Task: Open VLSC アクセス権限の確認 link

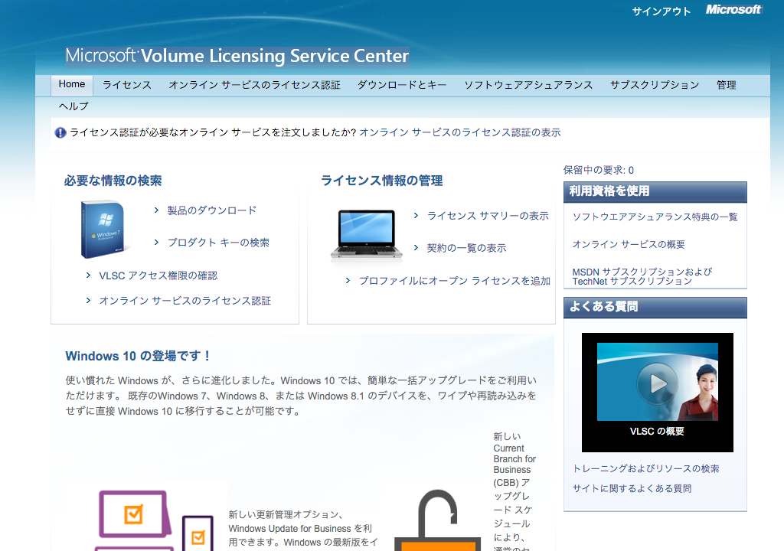Action: click(158, 275)
